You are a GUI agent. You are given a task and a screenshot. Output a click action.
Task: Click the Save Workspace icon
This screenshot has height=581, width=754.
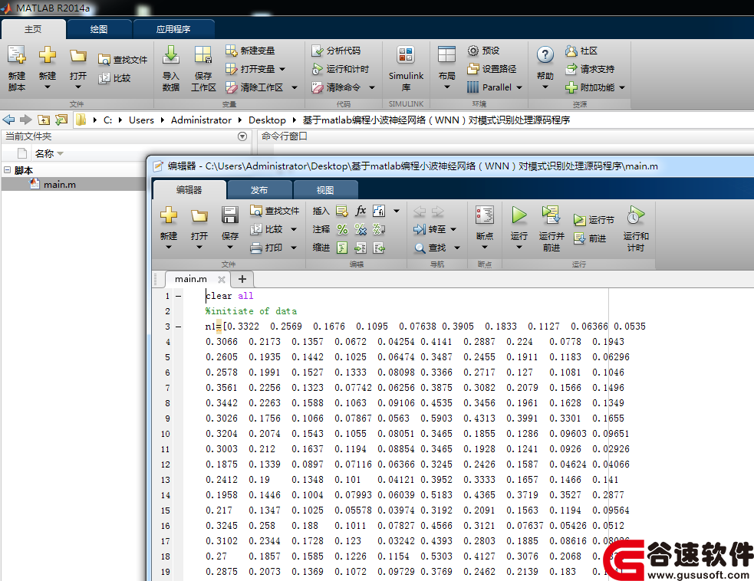click(x=203, y=54)
